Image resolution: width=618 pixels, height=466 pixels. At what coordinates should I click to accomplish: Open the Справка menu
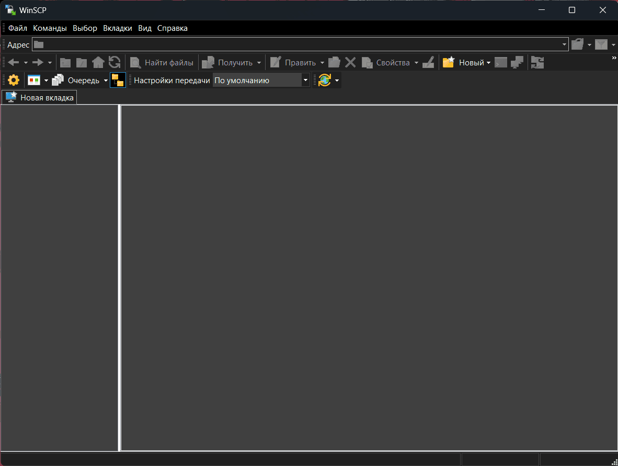[172, 28]
